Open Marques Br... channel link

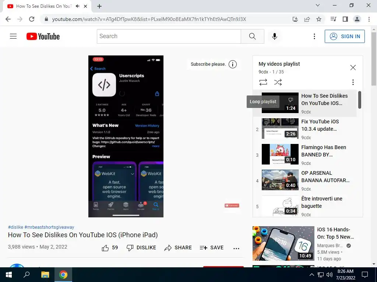330,246
